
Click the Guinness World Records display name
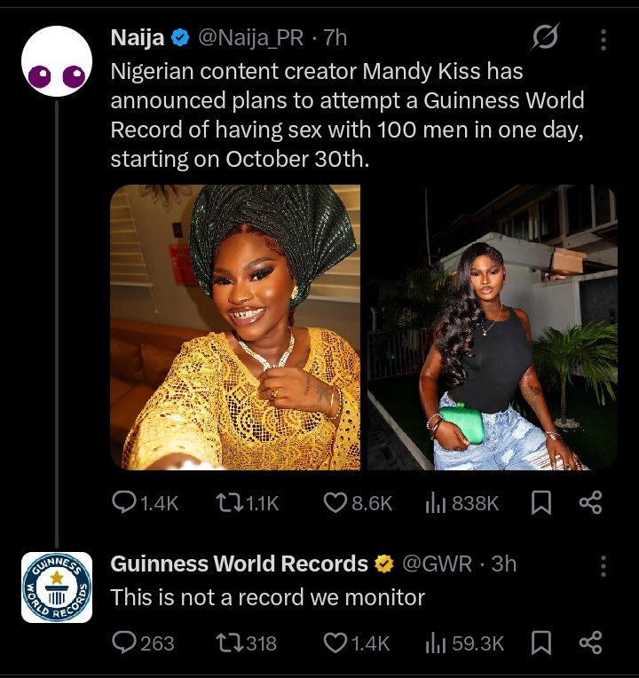pos(239,564)
